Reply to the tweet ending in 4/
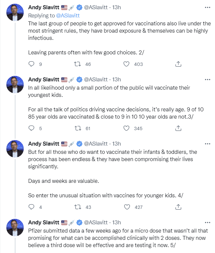Viewport: 215px width, 253px height. pos(32,207)
